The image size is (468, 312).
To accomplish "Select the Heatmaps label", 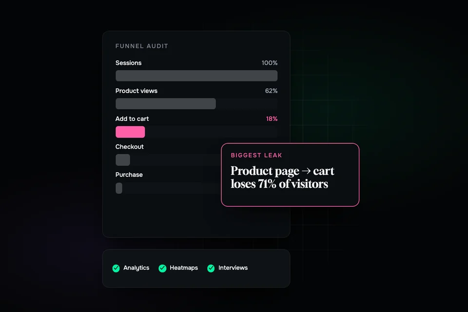I will 184,268.
